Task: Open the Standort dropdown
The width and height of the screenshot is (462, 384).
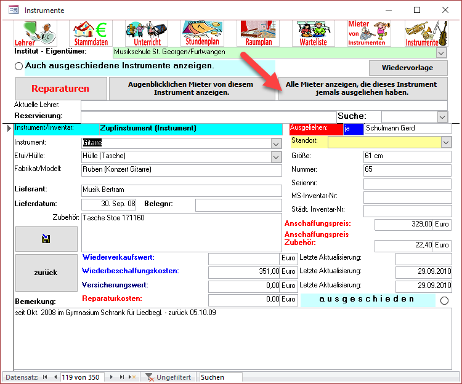Action: click(447, 142)
